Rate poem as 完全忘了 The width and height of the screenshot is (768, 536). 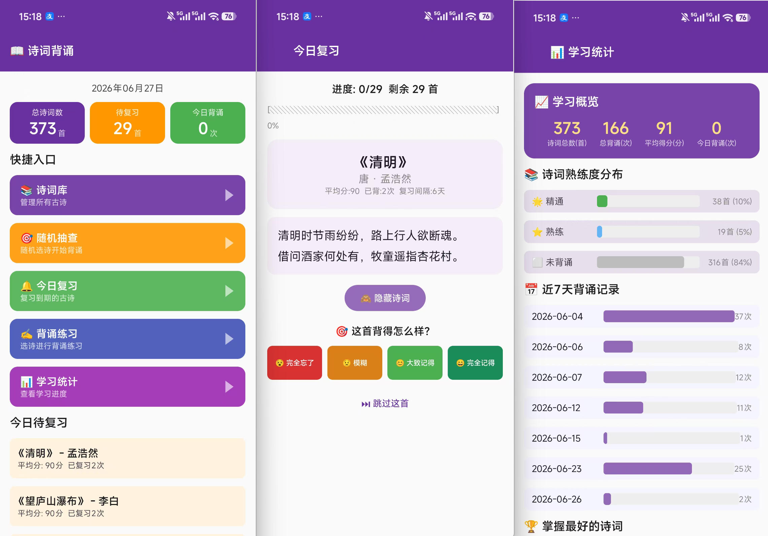294,363
